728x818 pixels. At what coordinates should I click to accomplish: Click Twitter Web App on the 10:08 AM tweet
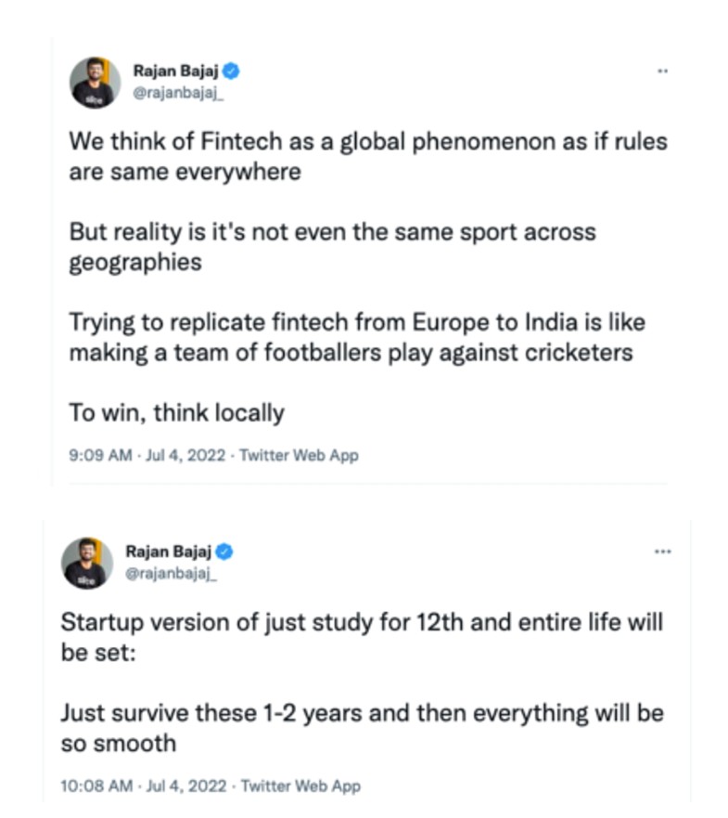301,786
